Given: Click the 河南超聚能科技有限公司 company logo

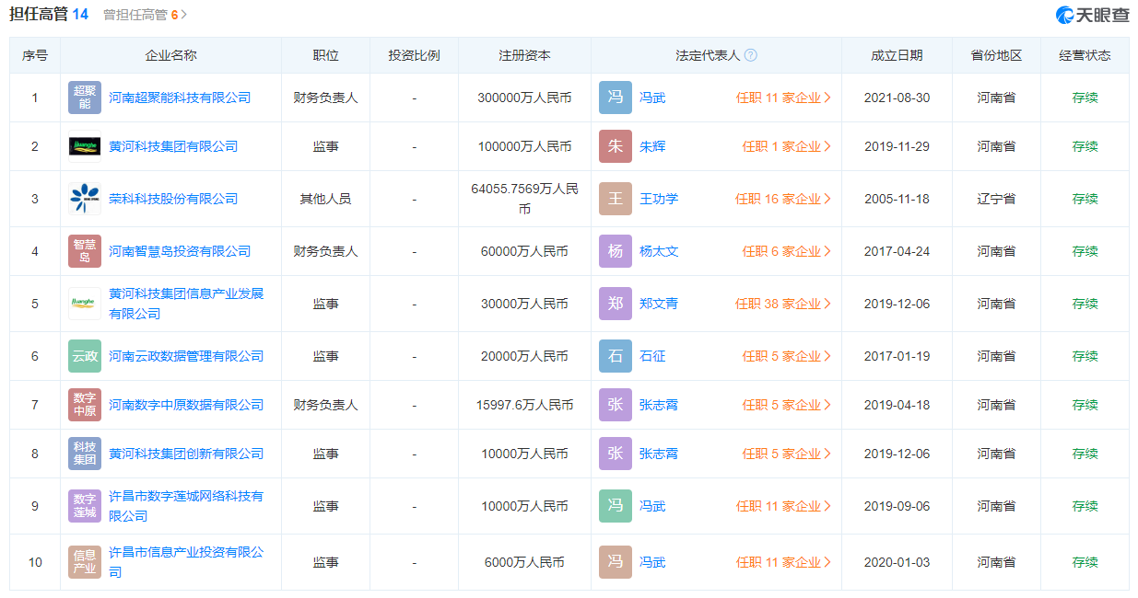Looking at the screenshot, I should 85,98.
